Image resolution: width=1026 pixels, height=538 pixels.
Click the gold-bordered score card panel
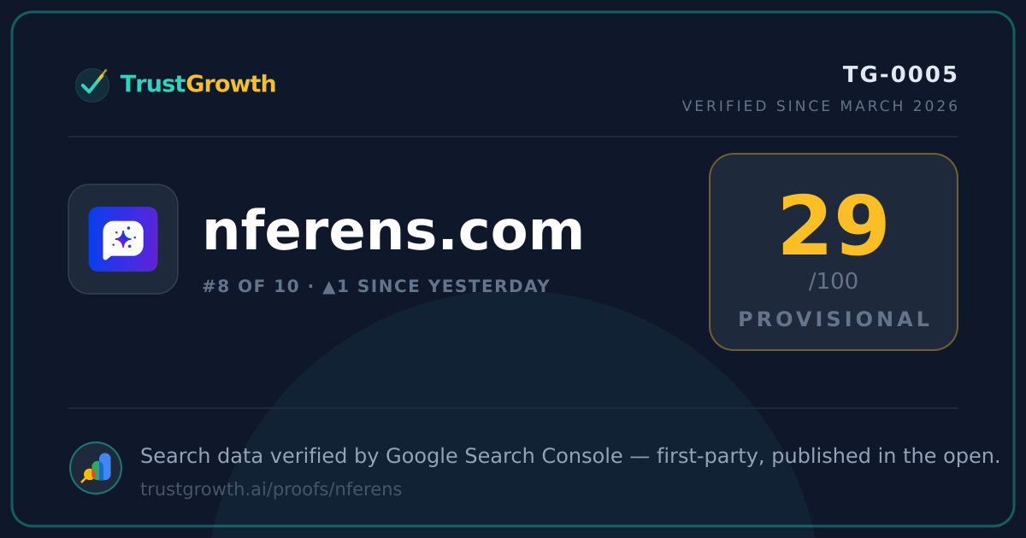[834, 252]
